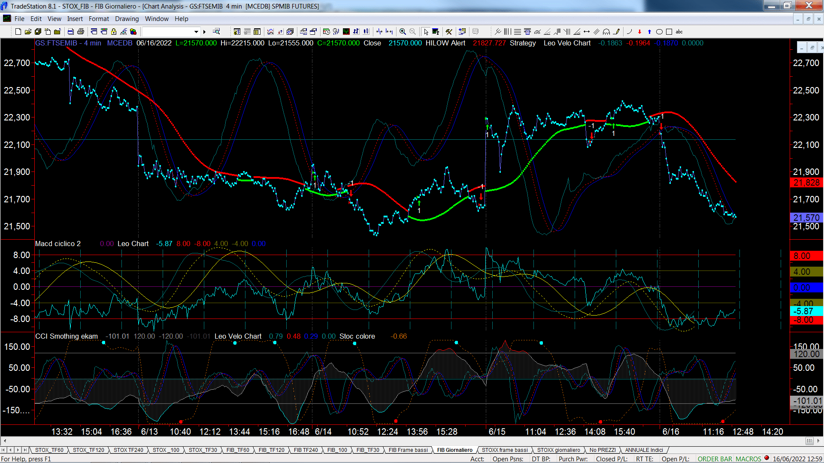The width and height of the screenshot is (824, 463).
Task: Click the horizontal scrollbar right arrow
Action: 819,441
